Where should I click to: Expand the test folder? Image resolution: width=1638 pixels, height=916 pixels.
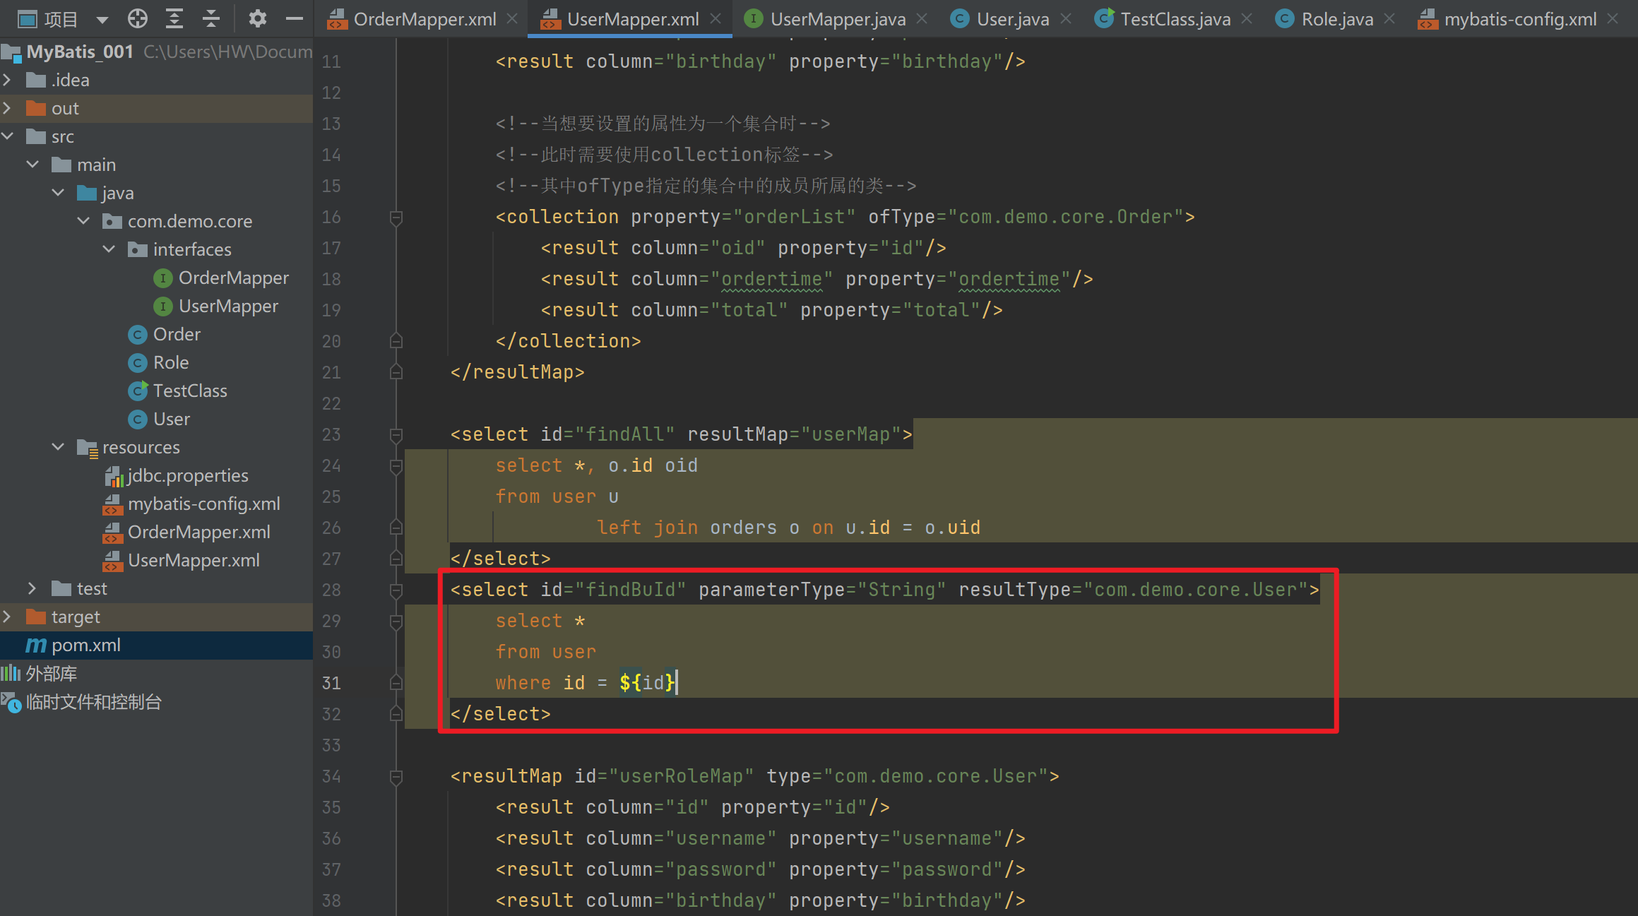(x=32, y=588)
